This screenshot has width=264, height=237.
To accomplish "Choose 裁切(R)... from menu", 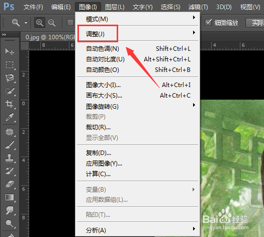I will point(138,127).
